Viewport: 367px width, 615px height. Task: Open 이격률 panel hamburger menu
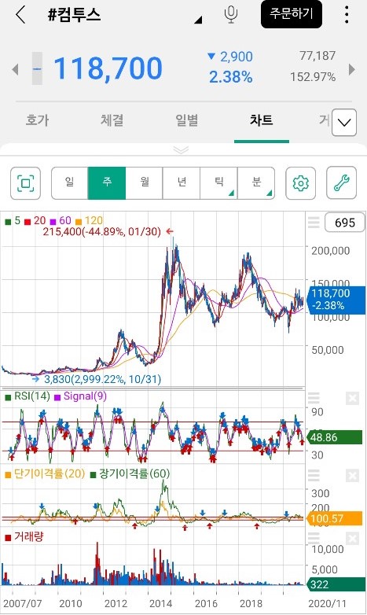click(x=314, y=475)
